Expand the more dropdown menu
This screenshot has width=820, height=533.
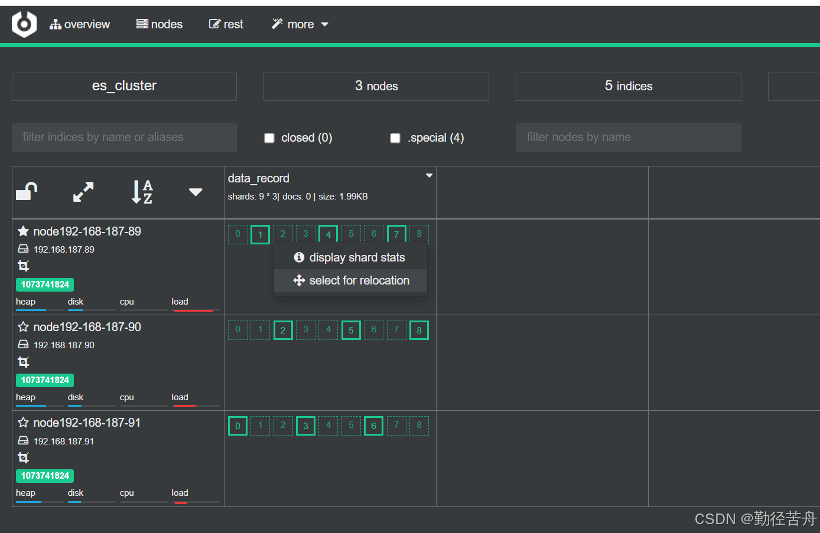(300, 24)
